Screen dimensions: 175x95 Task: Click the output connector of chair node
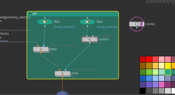click(x=62, y=77)
